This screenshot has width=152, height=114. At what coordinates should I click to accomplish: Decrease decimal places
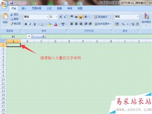click(x=137, y=24)
